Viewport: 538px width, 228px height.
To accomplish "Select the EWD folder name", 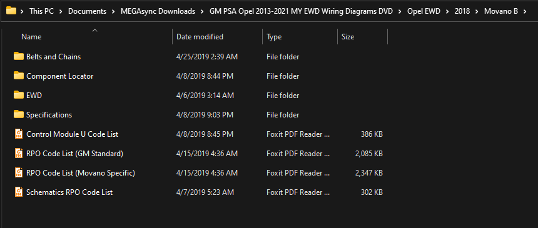I will 34,96.
